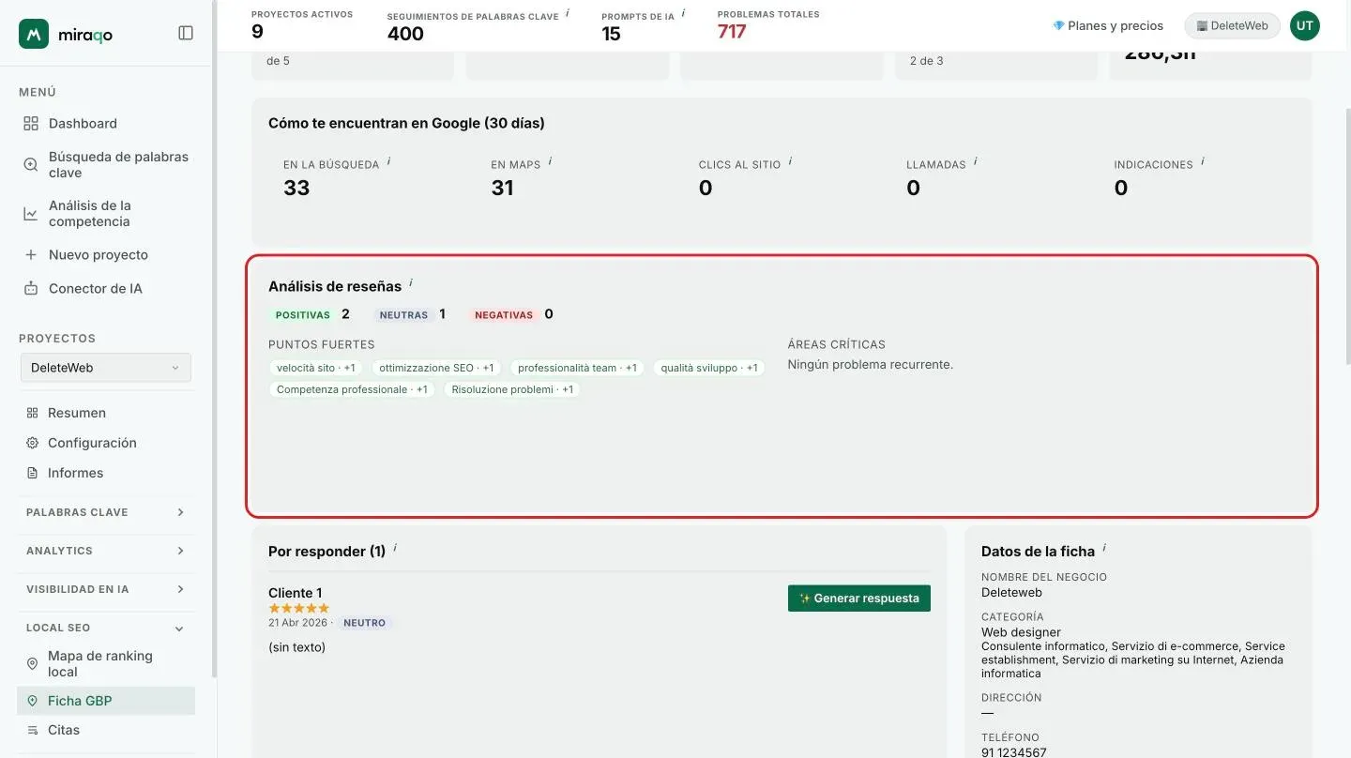This screenshot has height=758, width=1351.
Task: Click info icon next to En la búsqueda
Action: (x=388, y=161)
